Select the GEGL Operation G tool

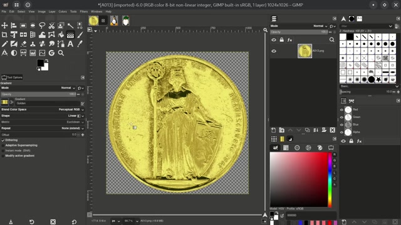click(x=51, y=53)
